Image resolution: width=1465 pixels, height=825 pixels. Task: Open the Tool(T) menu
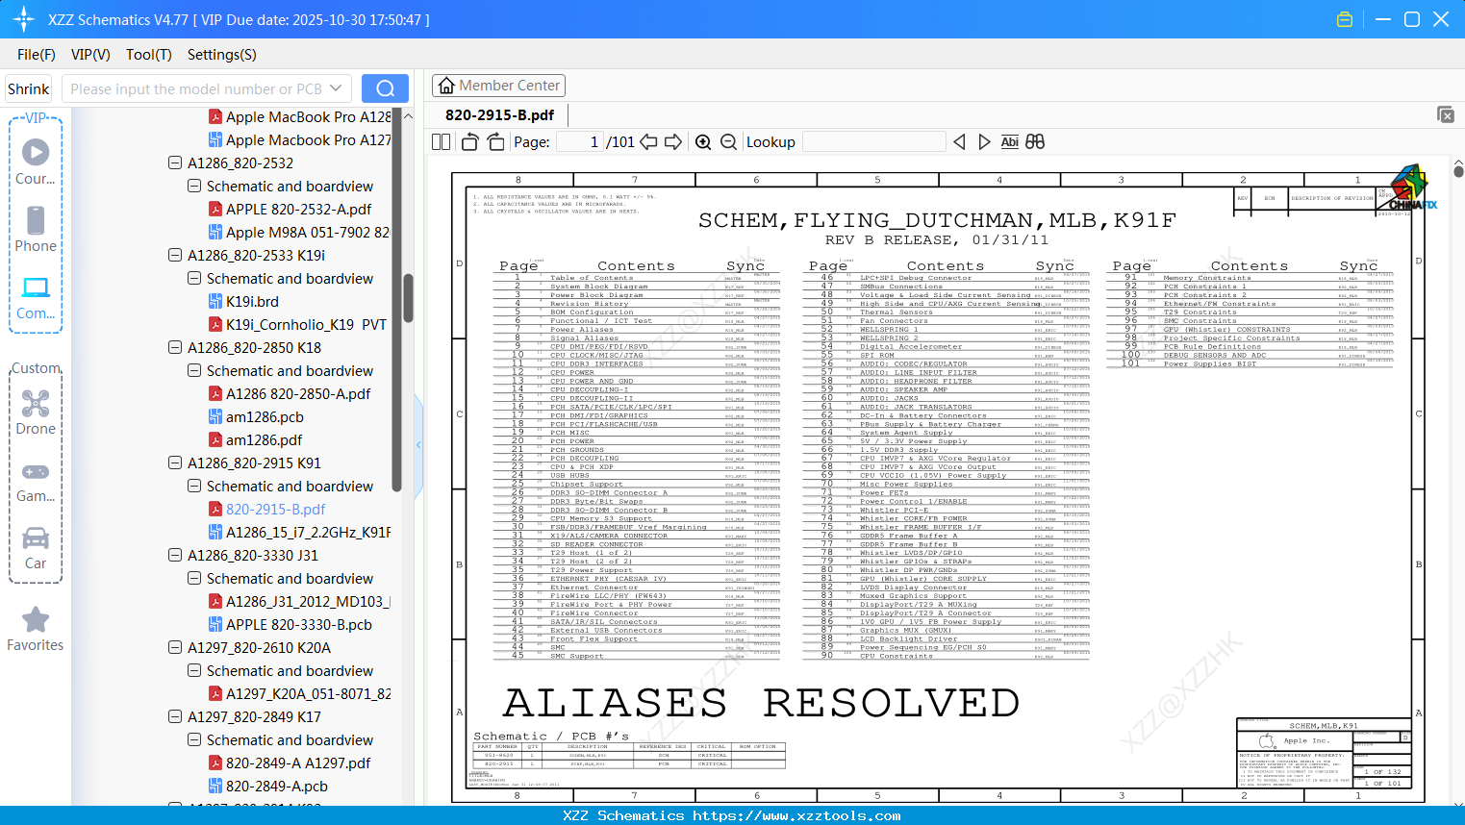click(x=149, y=55)
